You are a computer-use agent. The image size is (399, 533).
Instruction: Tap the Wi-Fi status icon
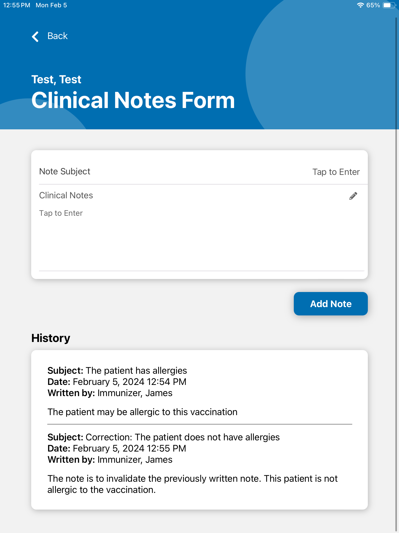pyautogui.click(x=360, y=5)
